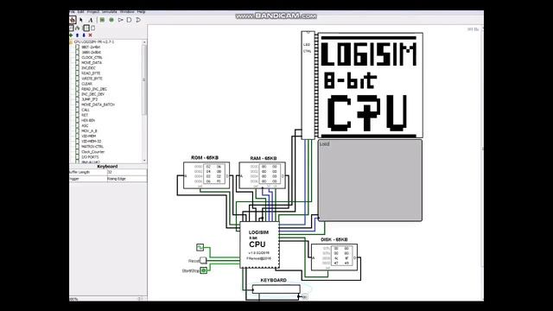
Task: Open the Help menu
Action: point(141,12)
